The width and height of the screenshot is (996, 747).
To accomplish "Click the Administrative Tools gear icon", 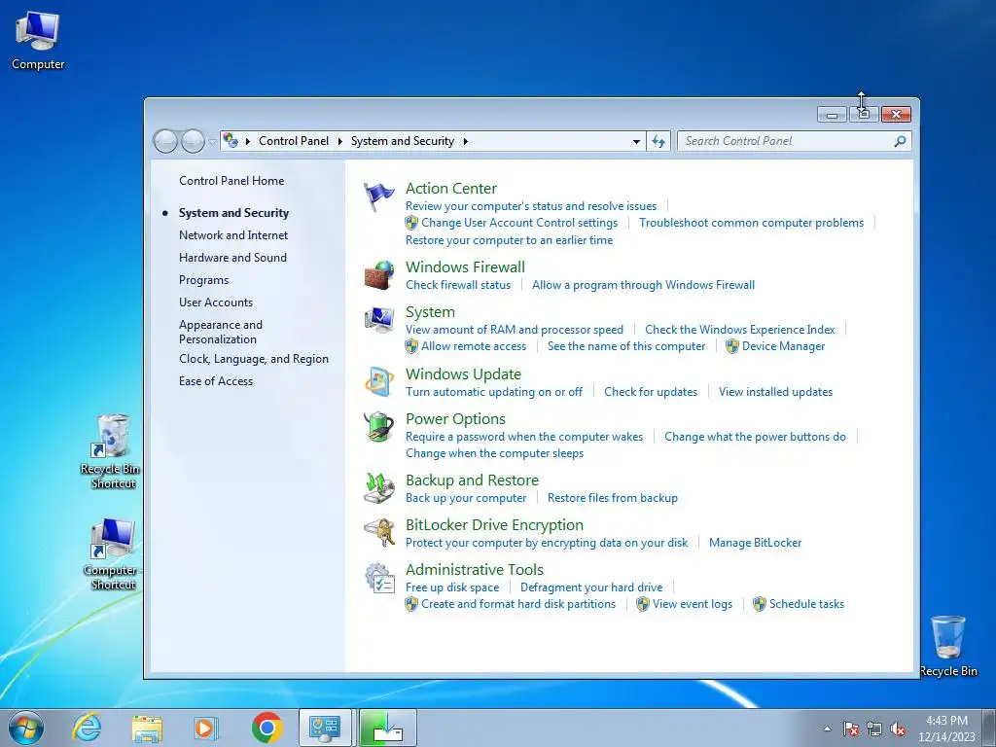I will tap(379, 578).
